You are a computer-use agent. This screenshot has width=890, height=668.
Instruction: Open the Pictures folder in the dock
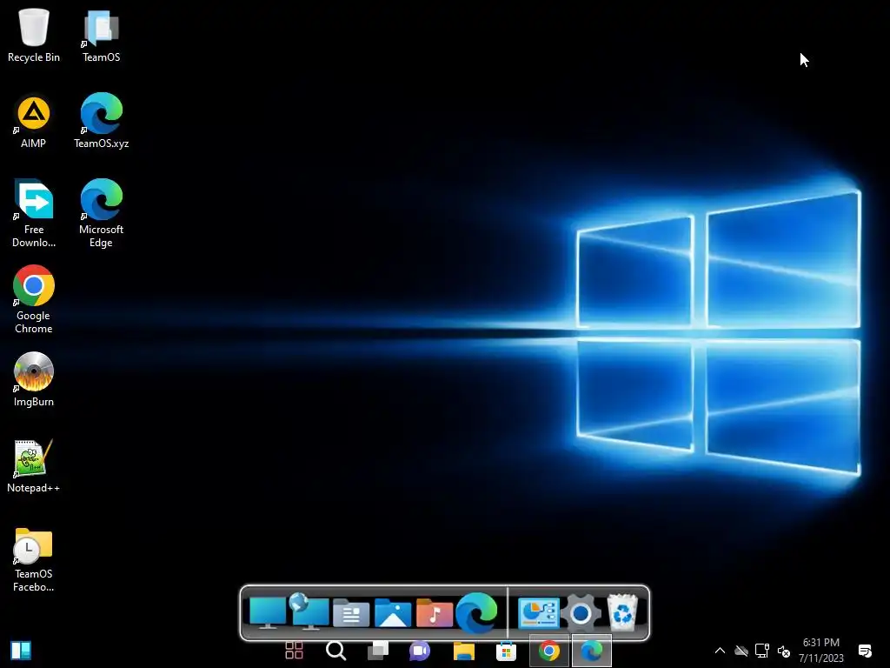coord(393,613)
